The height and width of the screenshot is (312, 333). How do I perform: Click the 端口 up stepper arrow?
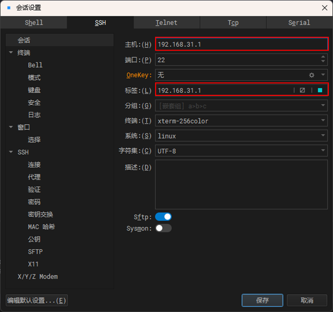point(323,57)
